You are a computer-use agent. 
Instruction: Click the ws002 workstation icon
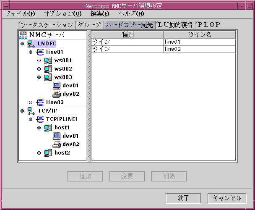48,69
